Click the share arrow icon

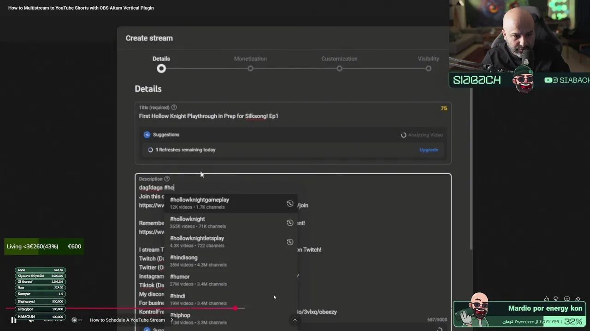578,299
